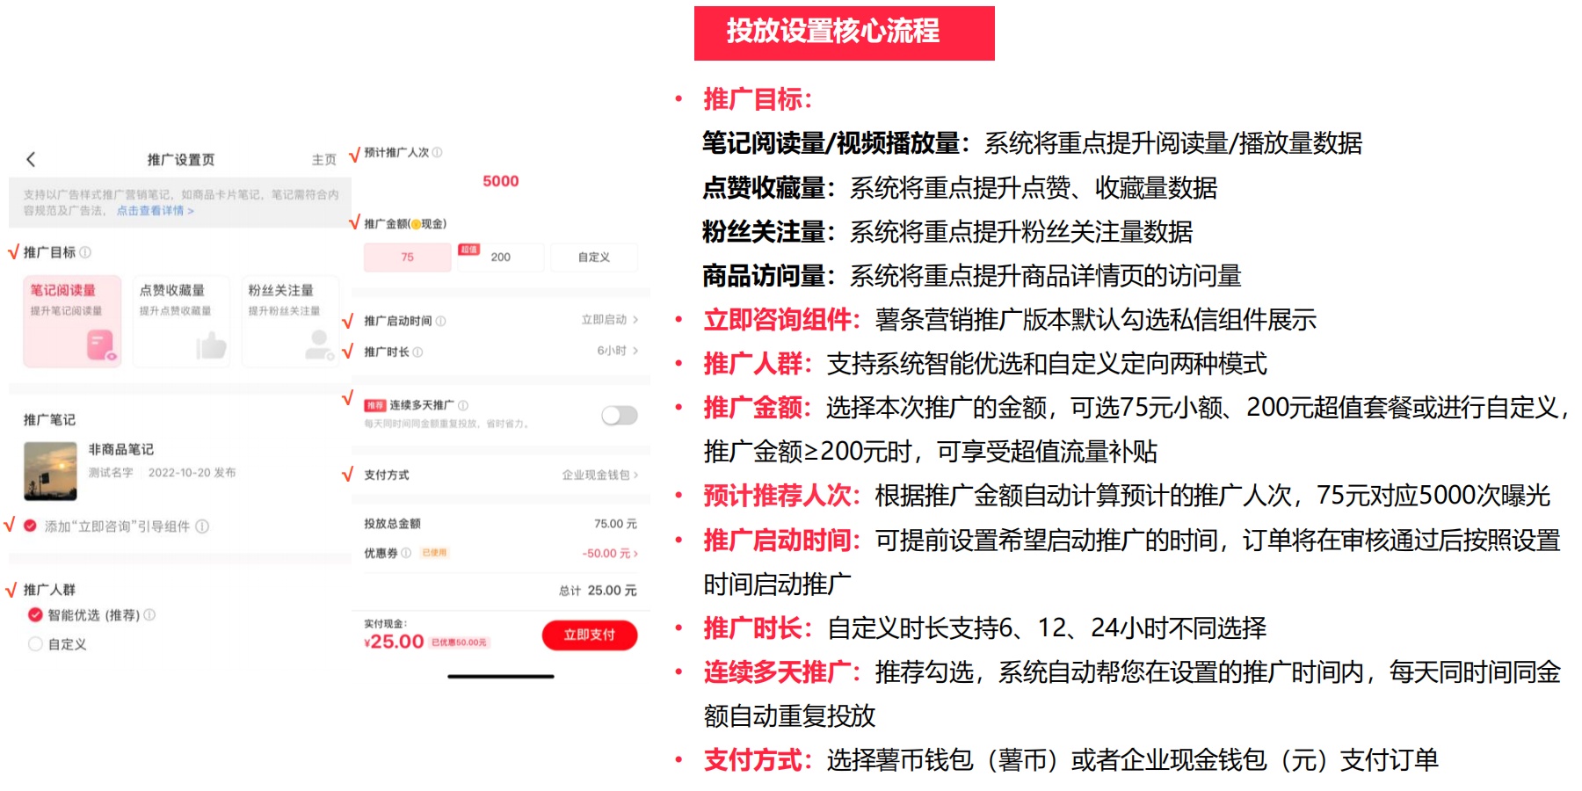Go to 主页 from the top bar
The image size is (1582, 791).
tap(324, 158)
